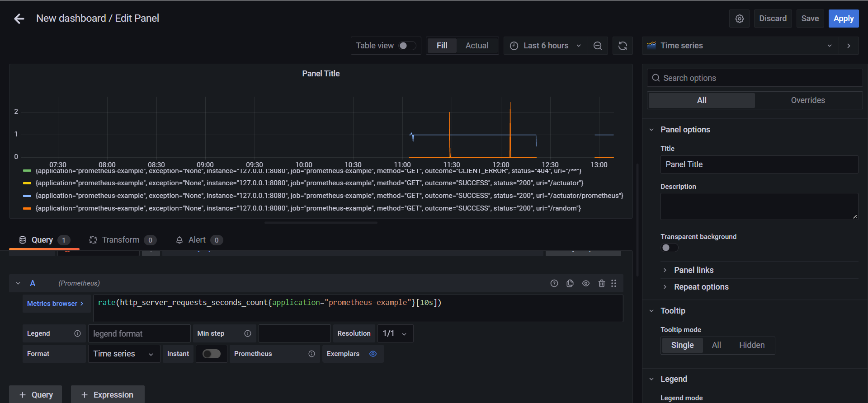Show Legend info tooltip icon
The image size is (868, 403).
tap(77, 333)
